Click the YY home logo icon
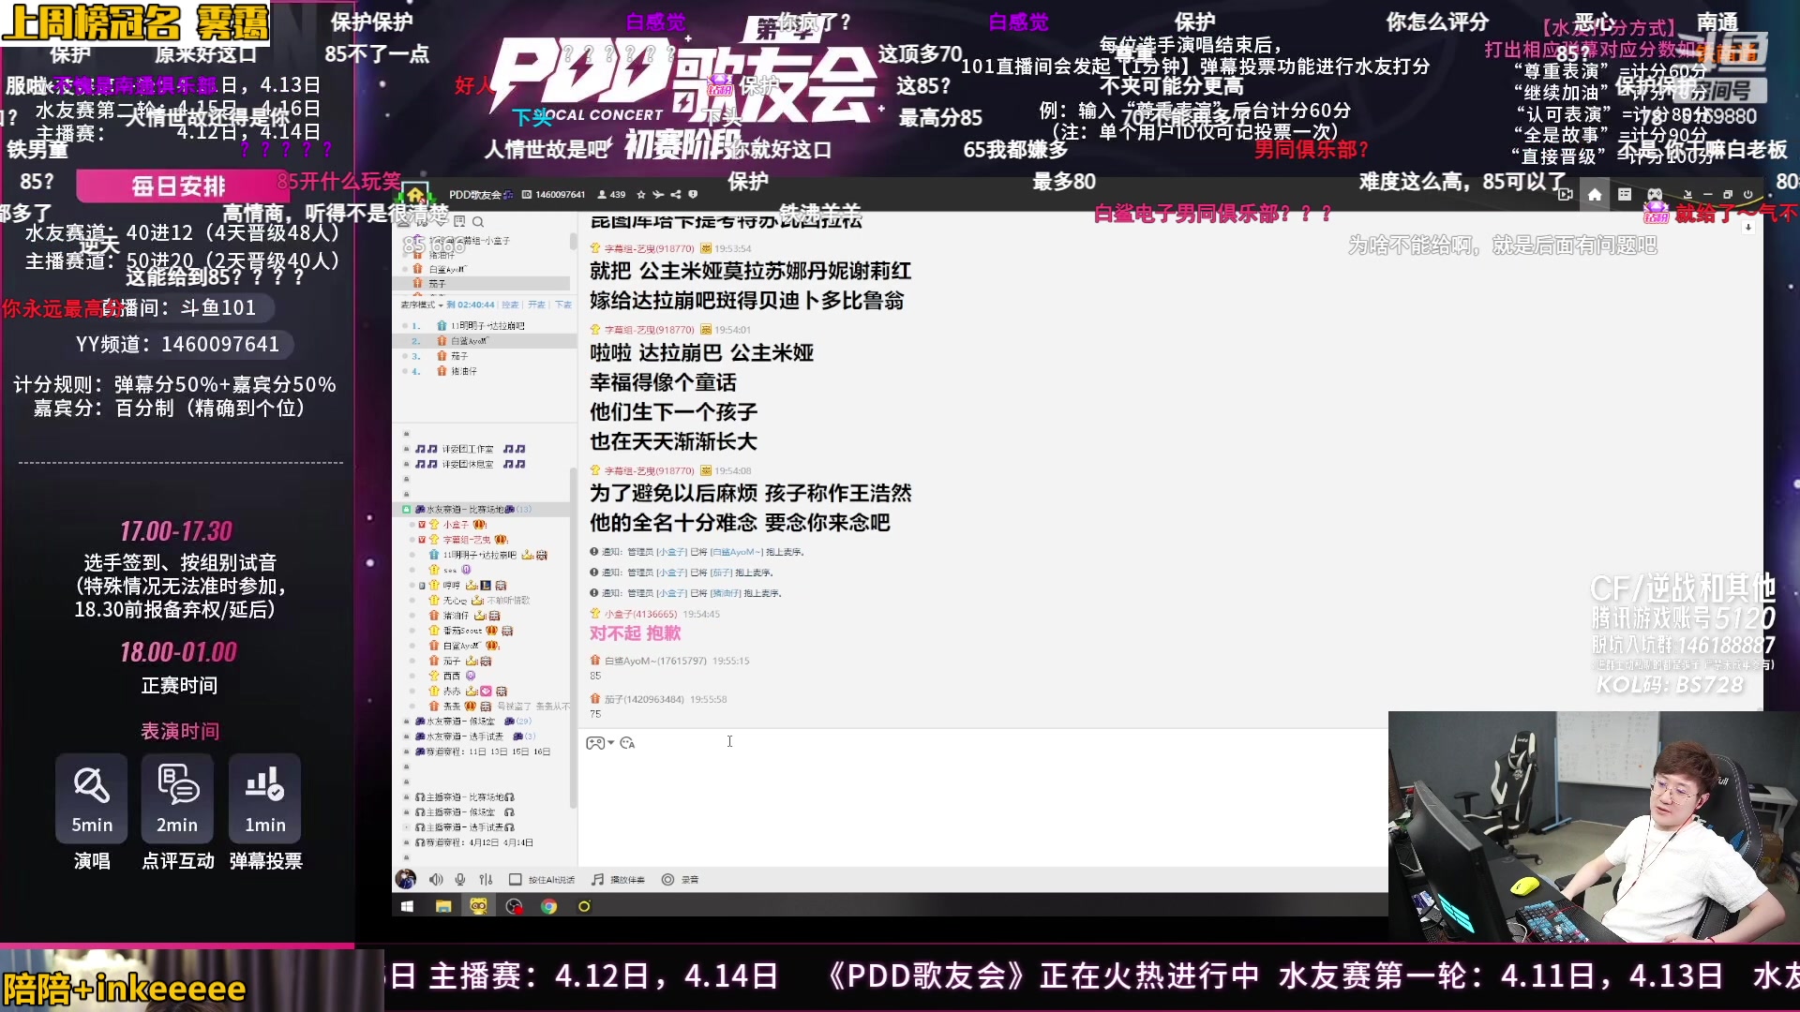 pos(415,194)
